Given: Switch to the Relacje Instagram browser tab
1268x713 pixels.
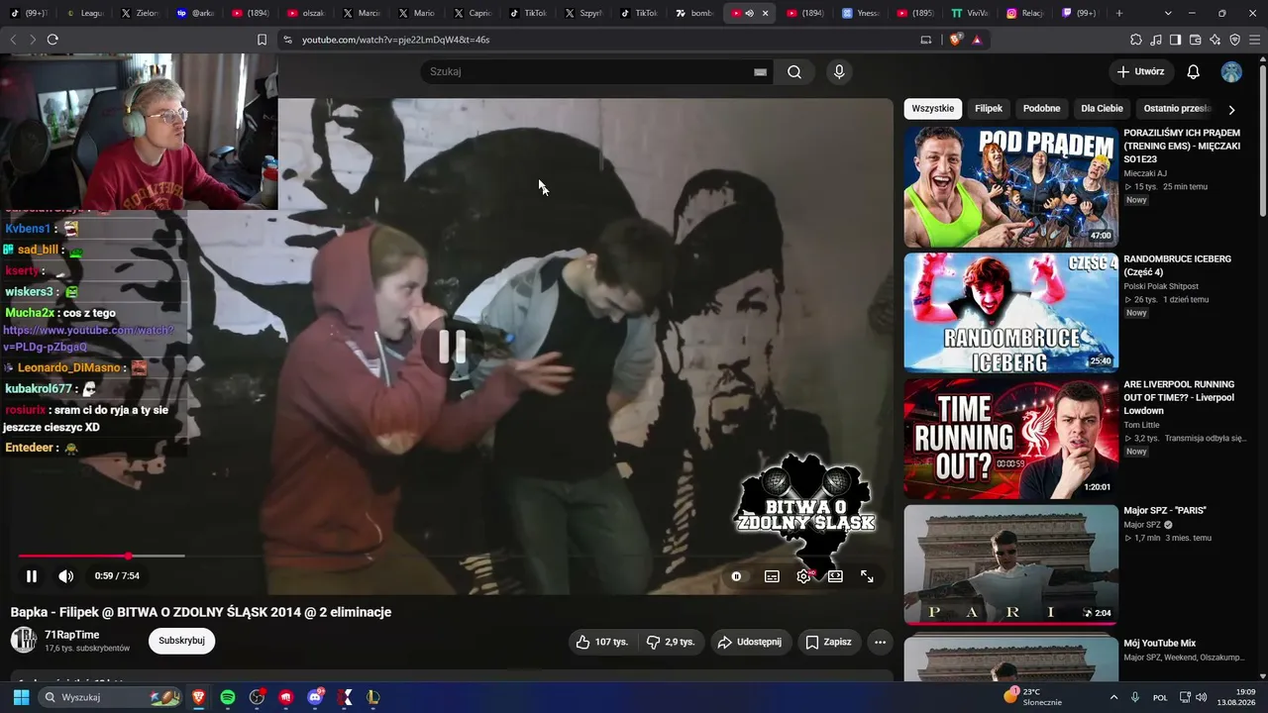Looking at the screenshot, I should click(1023, 14).
